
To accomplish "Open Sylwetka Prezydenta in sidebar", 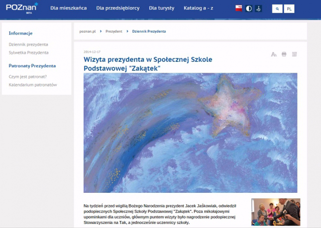I will (x=29, y=52).
